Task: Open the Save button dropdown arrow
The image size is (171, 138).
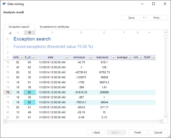Action: click(144, 18)
